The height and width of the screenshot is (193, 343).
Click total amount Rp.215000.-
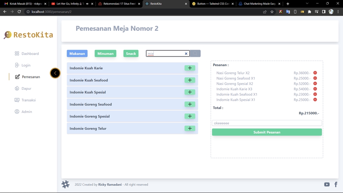pyautogui.click(x=309, y=113)
